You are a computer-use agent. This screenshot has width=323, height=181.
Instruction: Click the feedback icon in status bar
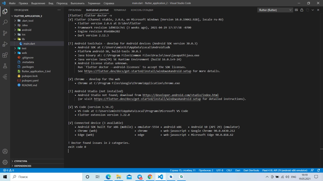click(x=312, y=170)
